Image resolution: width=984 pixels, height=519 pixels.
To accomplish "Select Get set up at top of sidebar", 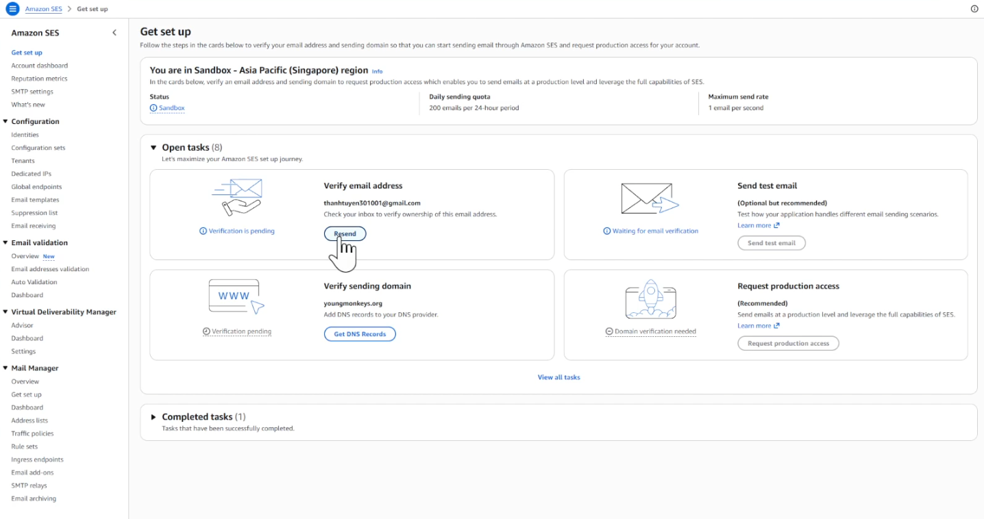I will pos(27,53).
